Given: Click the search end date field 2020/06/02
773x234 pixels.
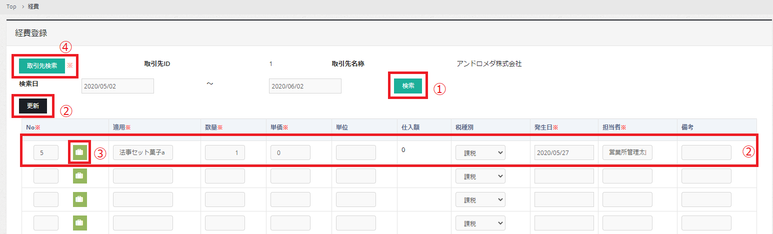Looking at the screenshot, I should [x=305, y=86].
